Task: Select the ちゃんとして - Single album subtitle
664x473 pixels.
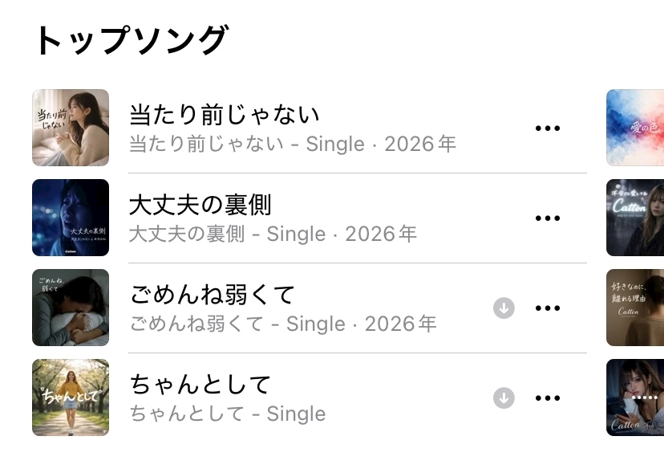Action: (x=228, y=414)
